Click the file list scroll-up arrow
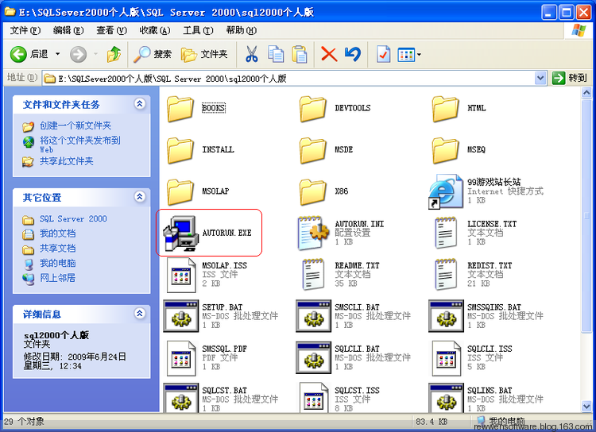 click(586, 92)
